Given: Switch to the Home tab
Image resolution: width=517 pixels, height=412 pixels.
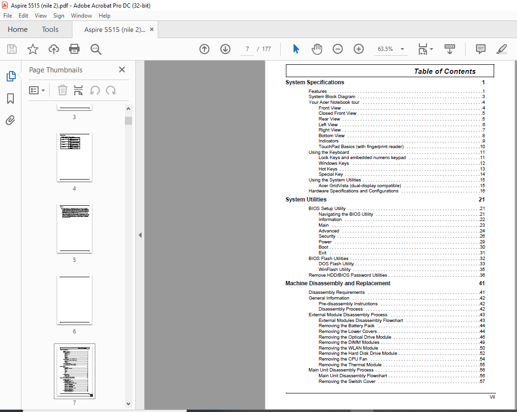Looking at the screenshot, I should (x=18, y=30).
